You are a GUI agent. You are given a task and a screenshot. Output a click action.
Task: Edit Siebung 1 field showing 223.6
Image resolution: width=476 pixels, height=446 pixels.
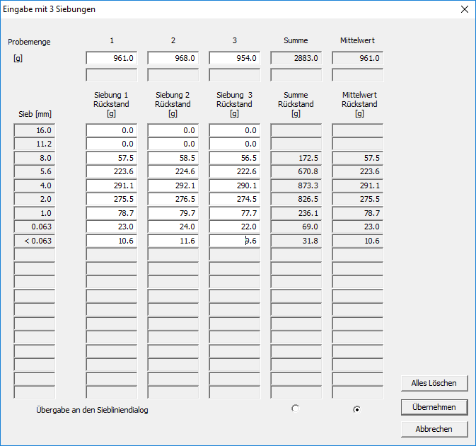point(112,171)
